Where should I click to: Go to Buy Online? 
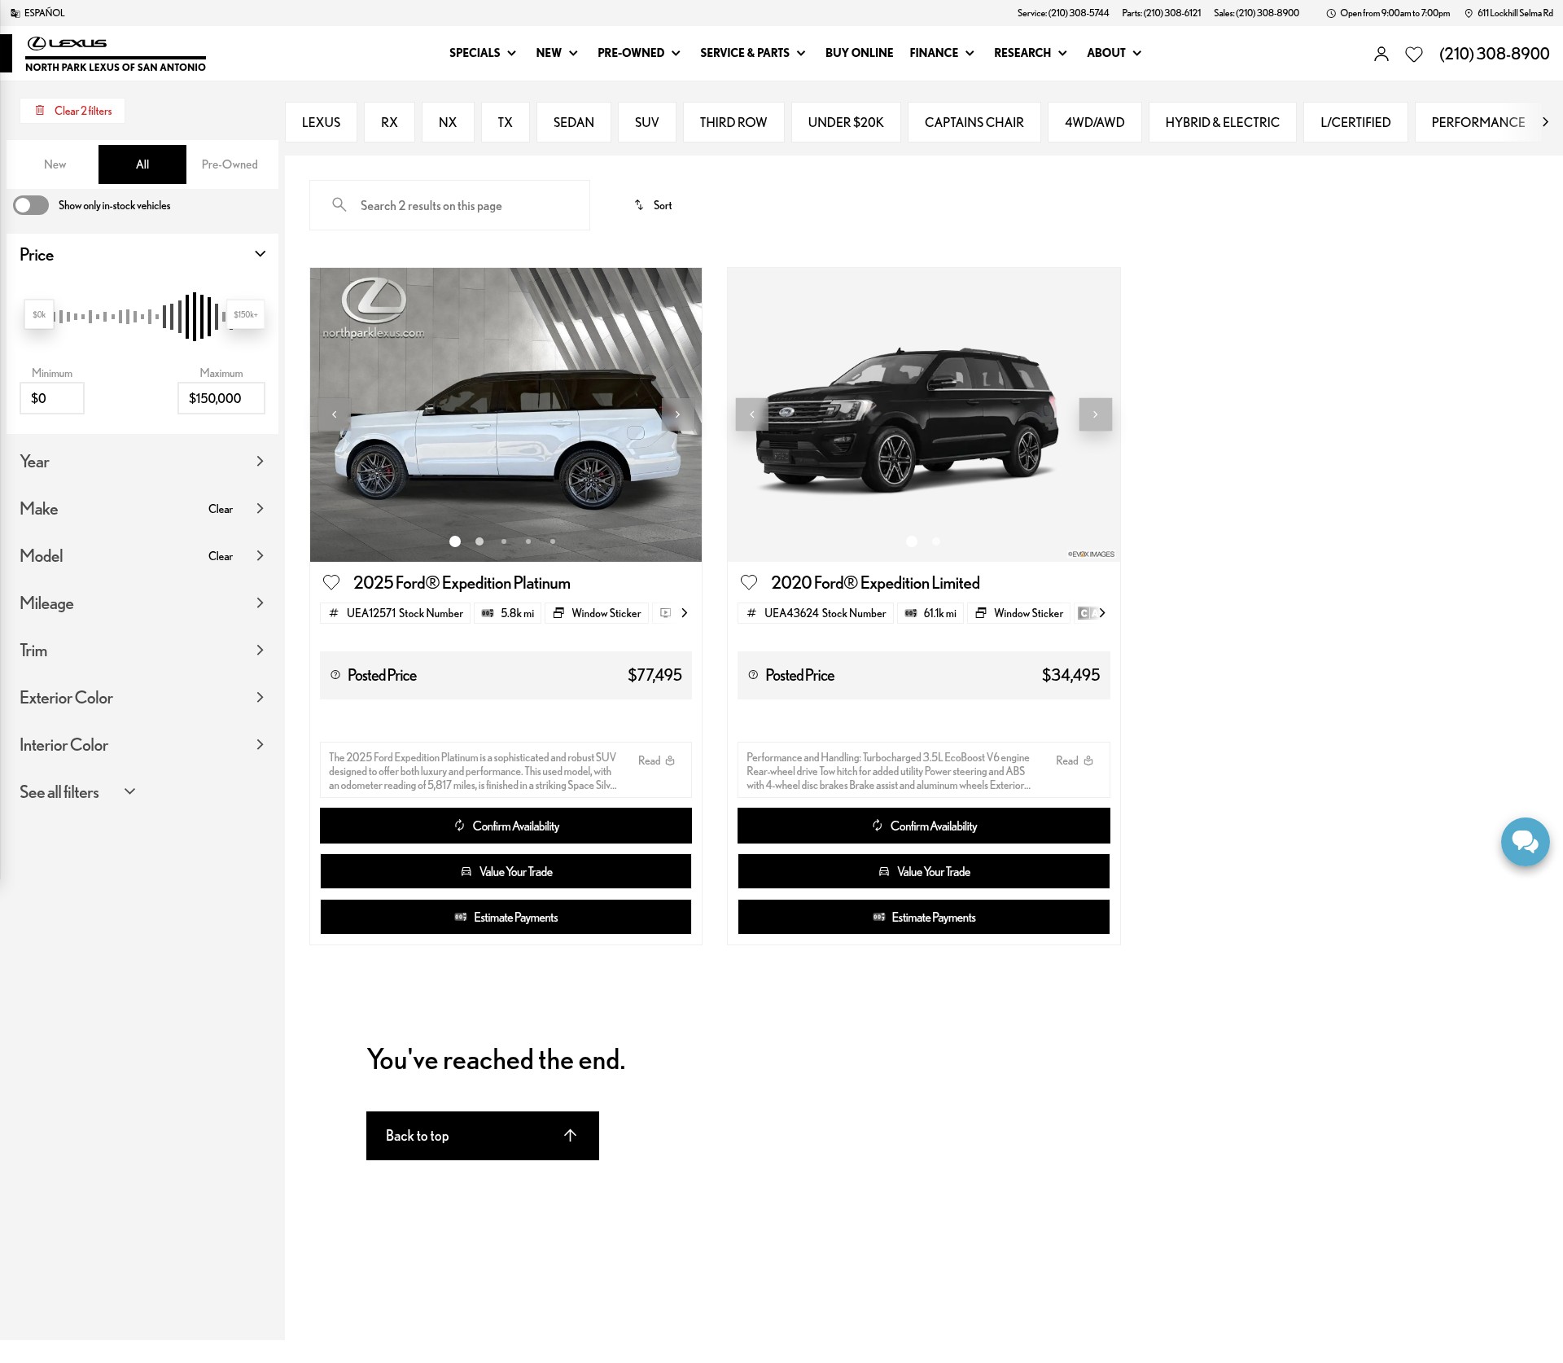pyautogui.click(x=859, y=53)
